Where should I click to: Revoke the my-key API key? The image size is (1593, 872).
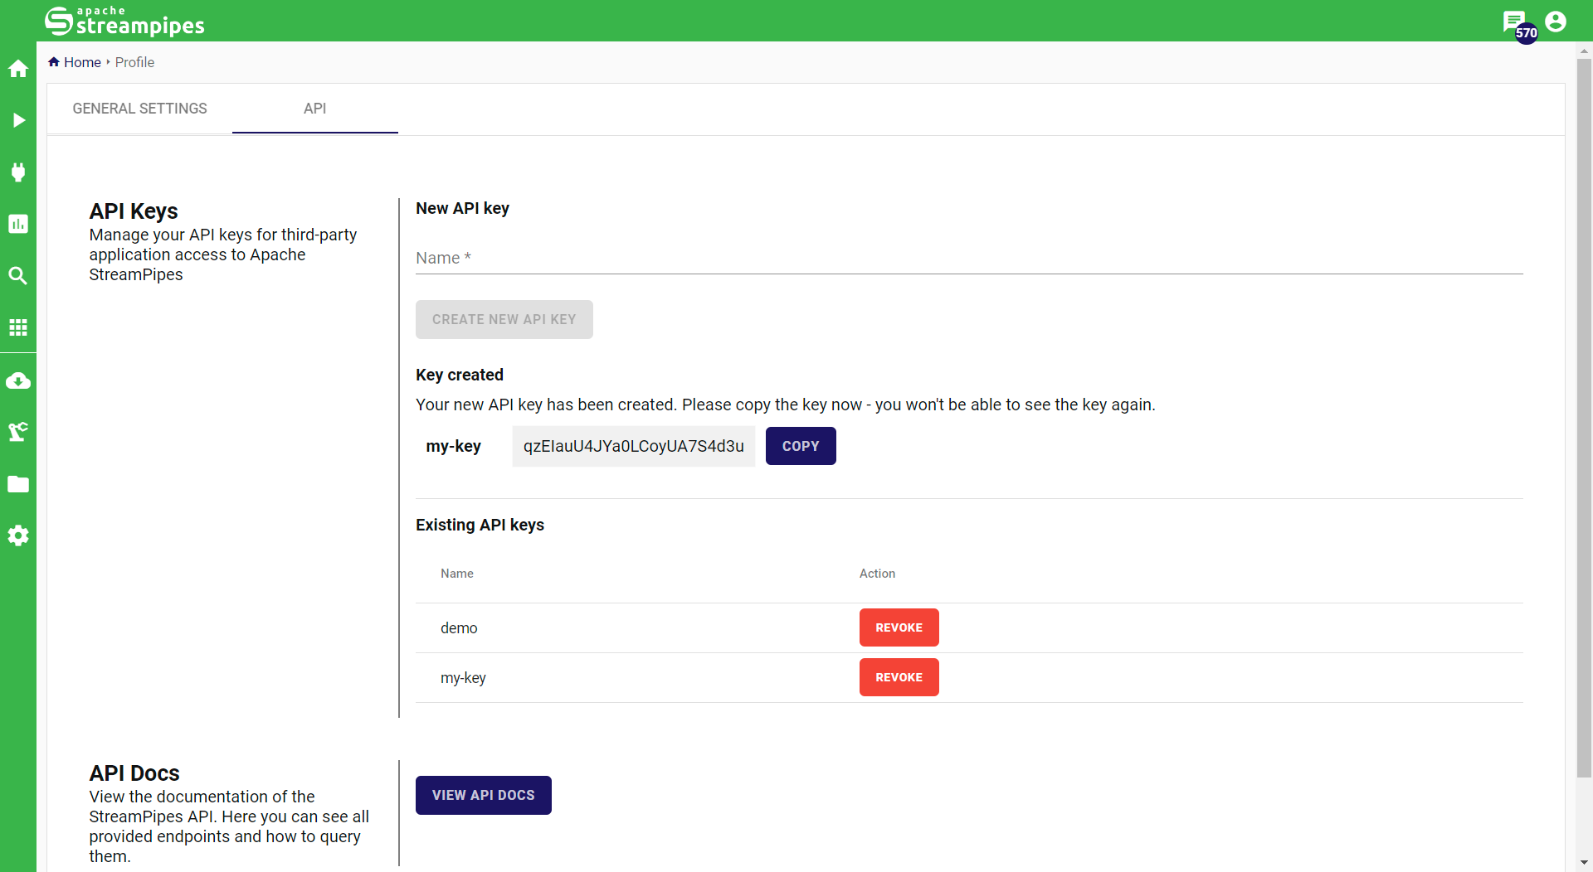tap(899, 677)
